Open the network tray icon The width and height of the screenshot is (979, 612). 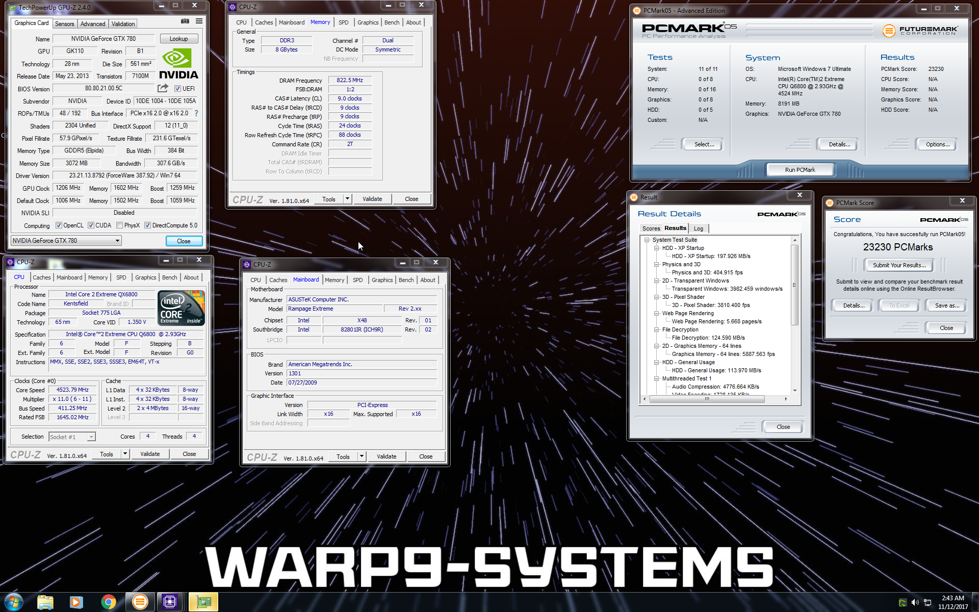pos(928,602)
